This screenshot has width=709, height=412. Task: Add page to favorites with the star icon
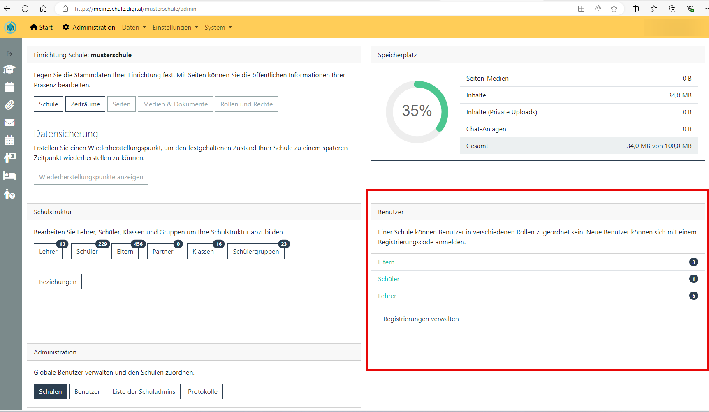coord(614,9)
